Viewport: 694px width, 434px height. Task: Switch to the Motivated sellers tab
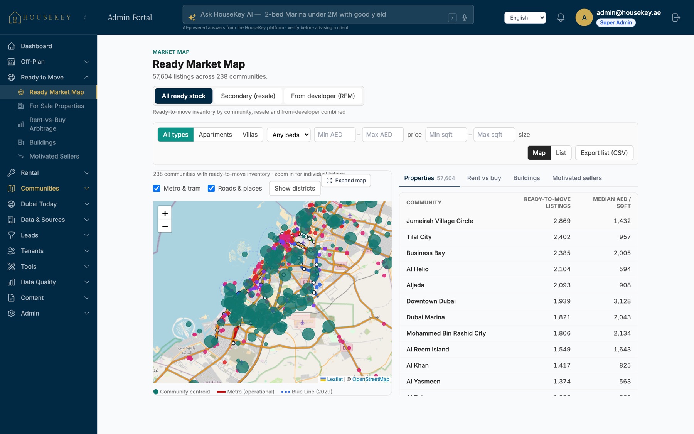click(577, 178)
